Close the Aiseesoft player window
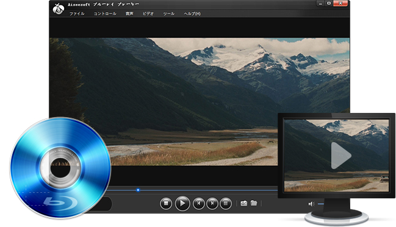 point(340,4)
